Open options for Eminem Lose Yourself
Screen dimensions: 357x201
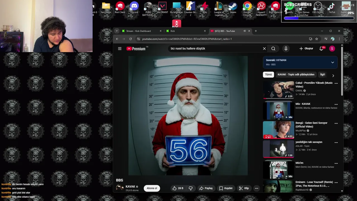pos(336,183)
